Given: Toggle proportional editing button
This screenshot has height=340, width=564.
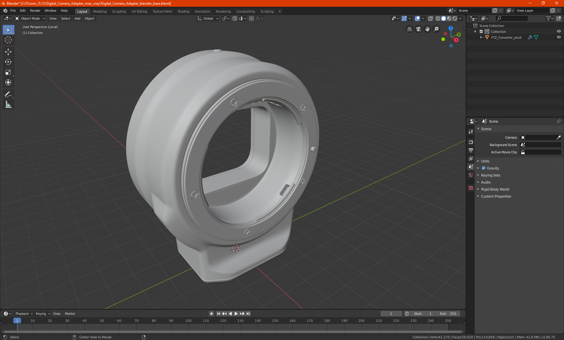Looking at the screenshot, I should click(x=251, y=18).
